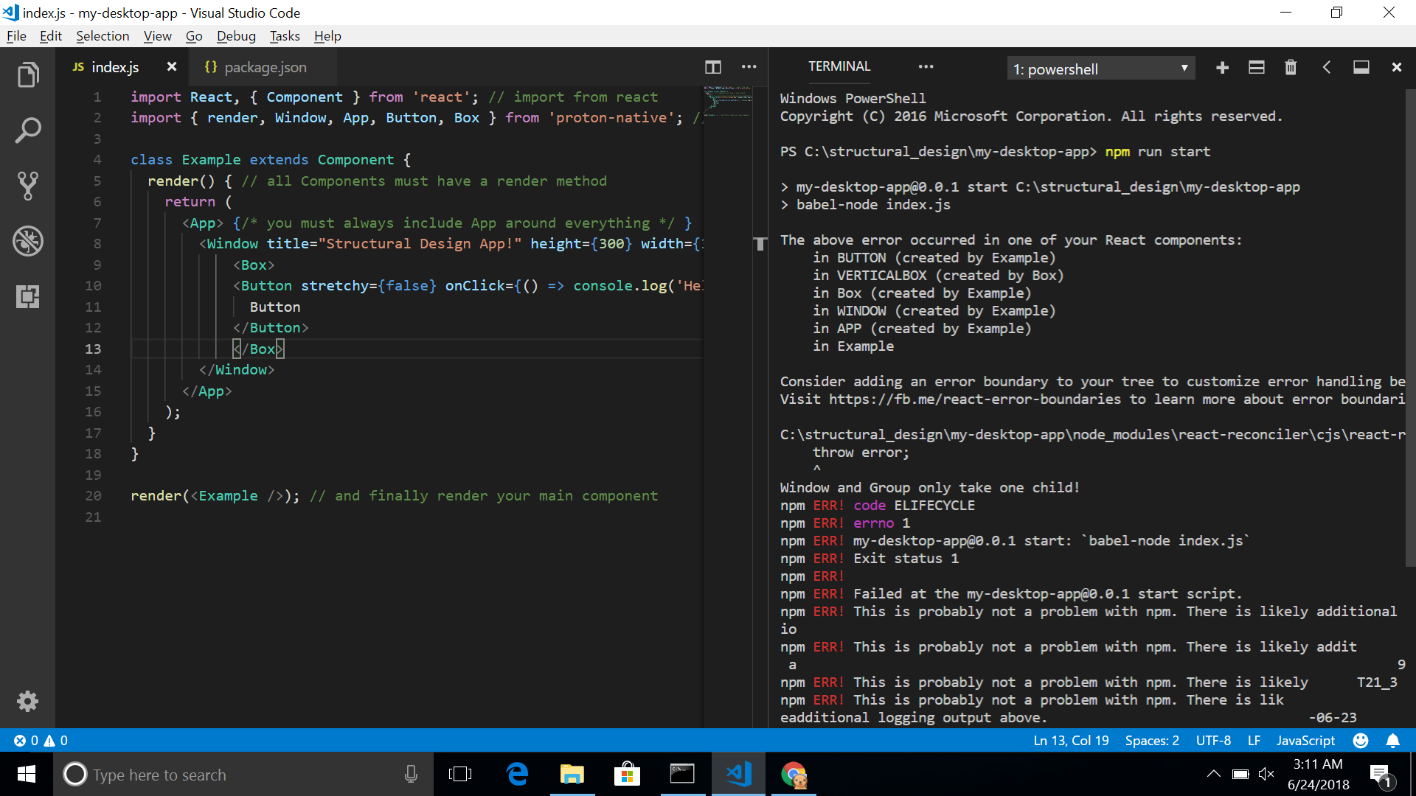1416x796 pixels.
Task: Add a new terminal instance
Action: click(1222, 67)
